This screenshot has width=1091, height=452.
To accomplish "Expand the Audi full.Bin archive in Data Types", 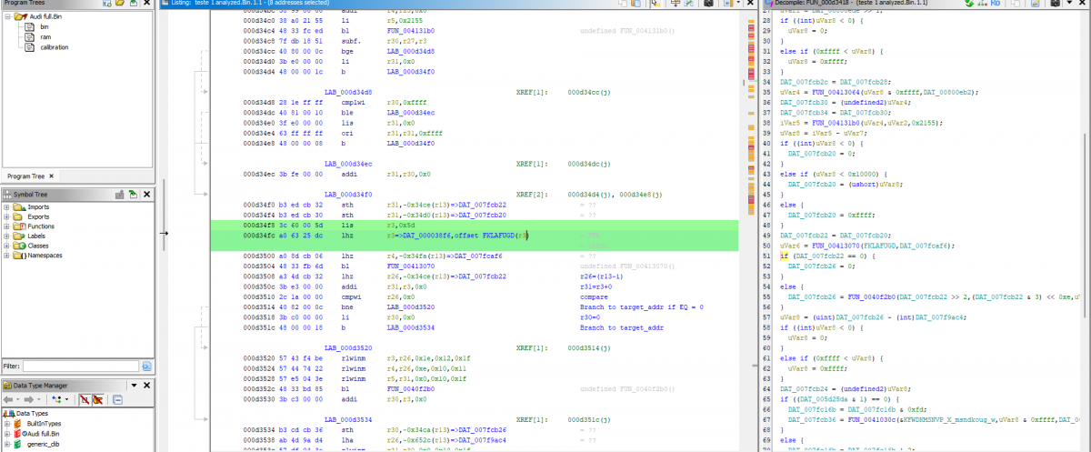I will pyautogui.click(x=7, y=433).
